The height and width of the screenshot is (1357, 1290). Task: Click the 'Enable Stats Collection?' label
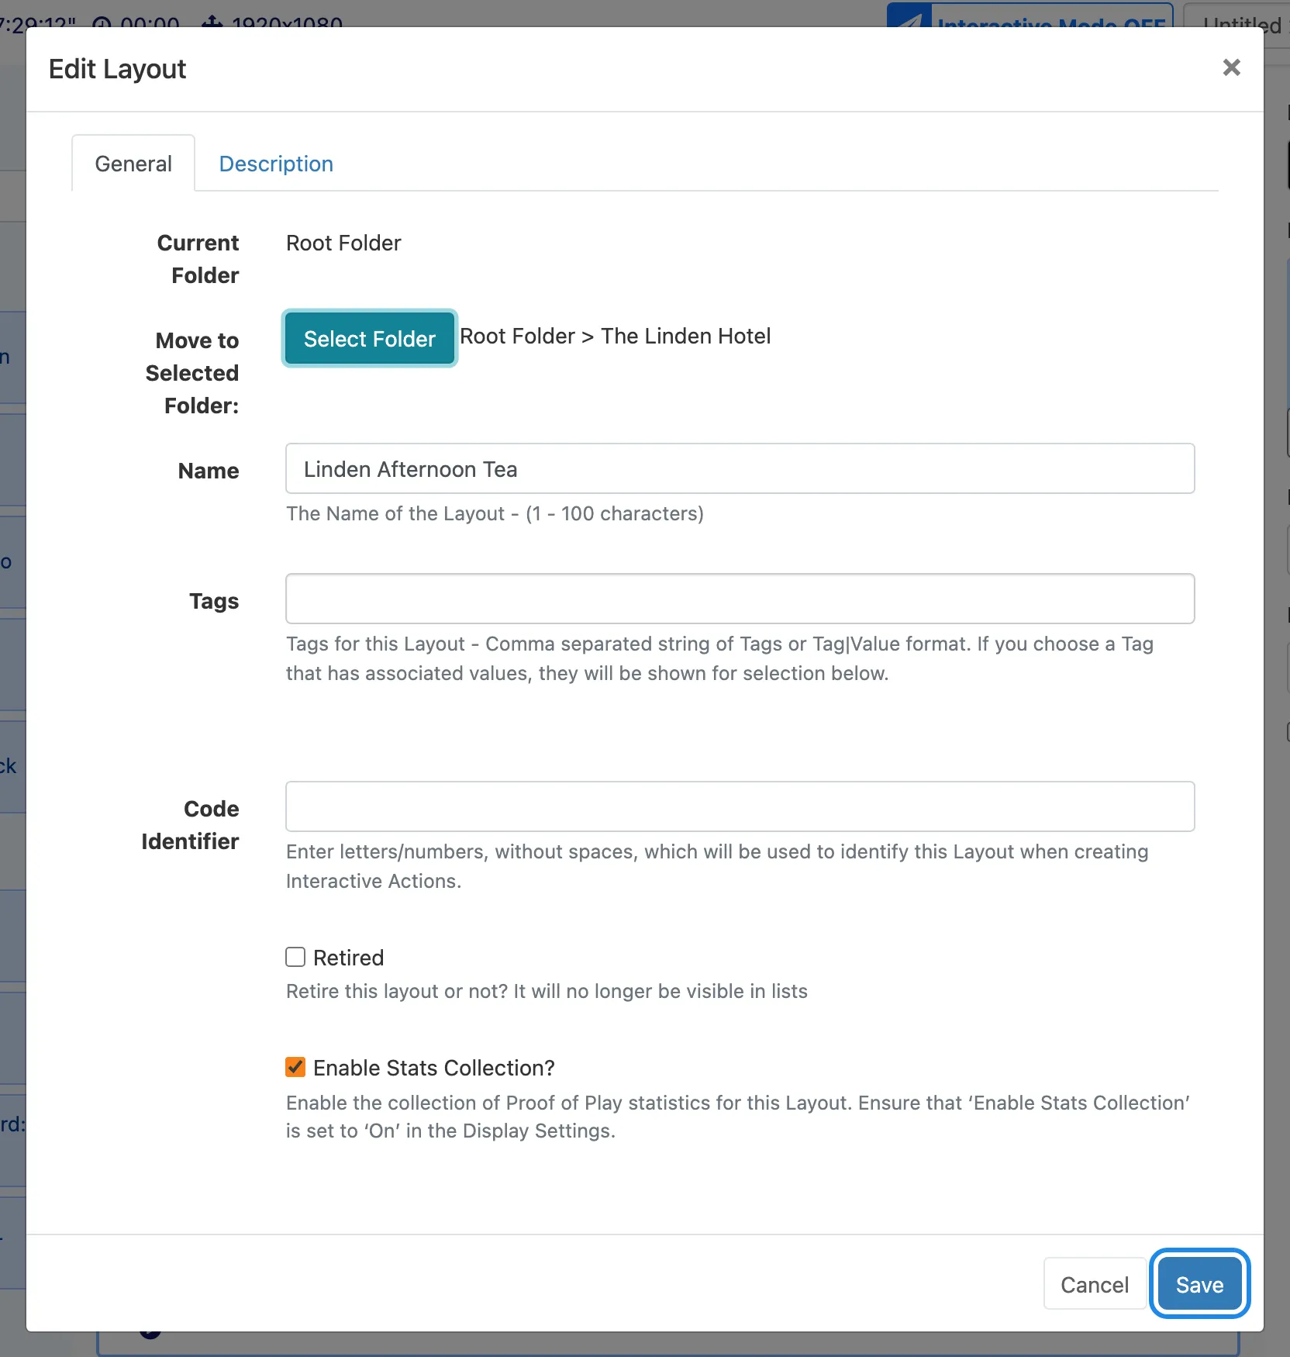point(434,1068)
